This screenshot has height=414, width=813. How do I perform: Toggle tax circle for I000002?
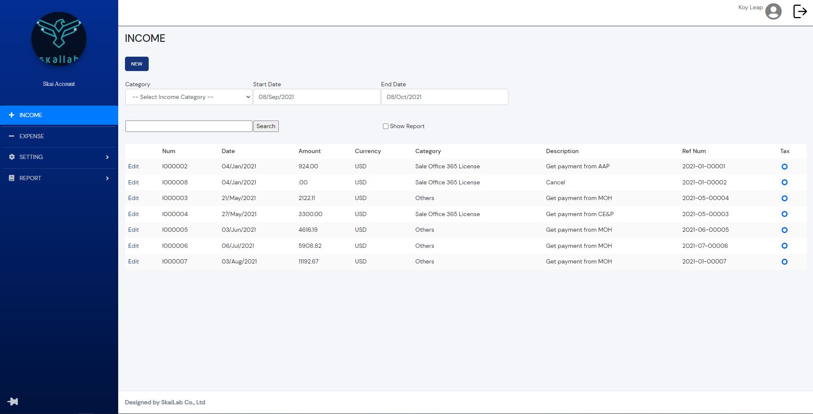784,167
